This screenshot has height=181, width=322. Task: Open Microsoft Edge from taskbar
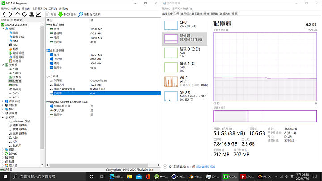point(116,177)
